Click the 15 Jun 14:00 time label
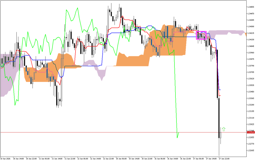 click(x=134, y=159)
